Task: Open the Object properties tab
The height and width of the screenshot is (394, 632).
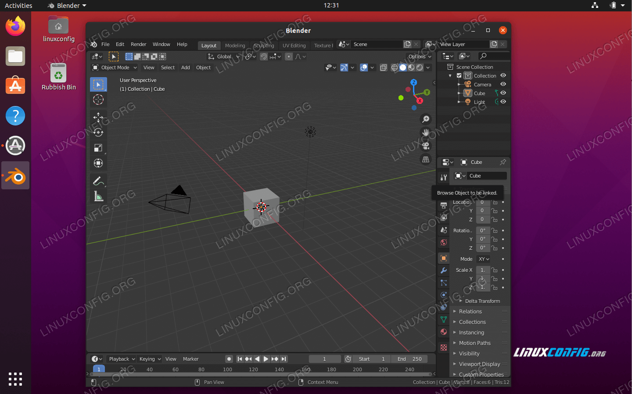Action: point(444,258)
